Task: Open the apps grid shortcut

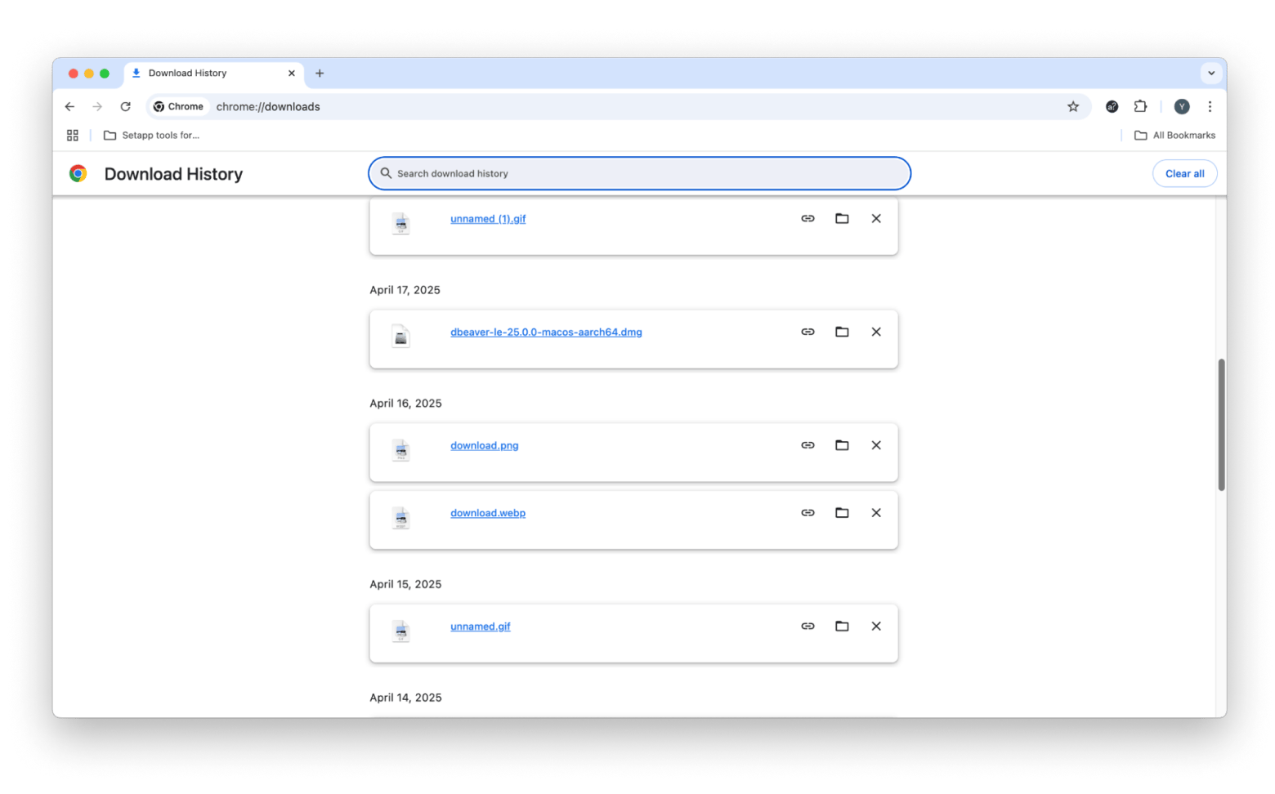Action: point(73,136)
